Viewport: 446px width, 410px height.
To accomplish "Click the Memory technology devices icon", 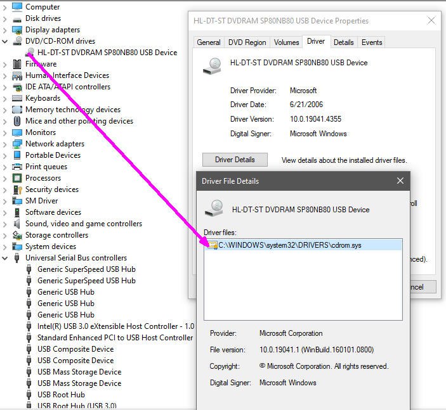I will tap(17, 110).
